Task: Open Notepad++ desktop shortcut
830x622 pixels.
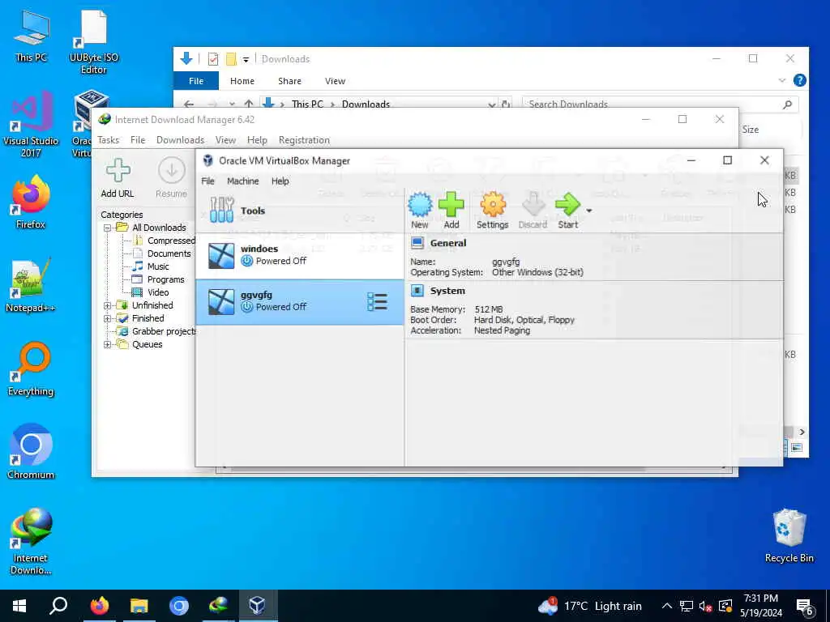Action: [31, 284]
